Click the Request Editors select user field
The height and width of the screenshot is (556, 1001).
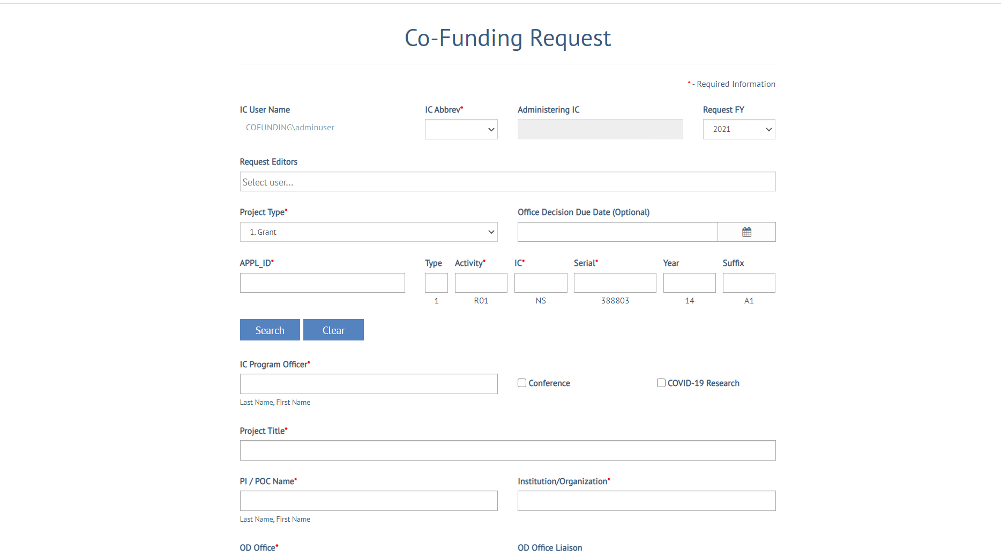(x=507, y=182)
